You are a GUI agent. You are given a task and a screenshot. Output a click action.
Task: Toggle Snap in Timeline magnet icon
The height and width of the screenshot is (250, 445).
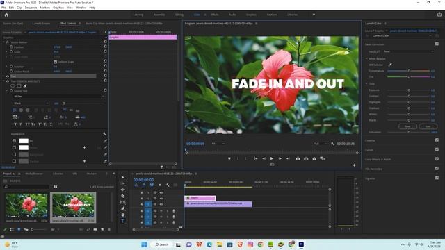(x=144, y=185)
